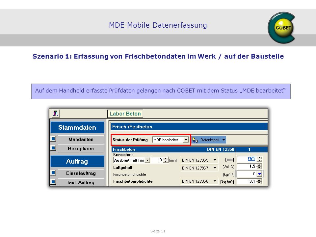Click column header 1

click(x=249, y=149)
